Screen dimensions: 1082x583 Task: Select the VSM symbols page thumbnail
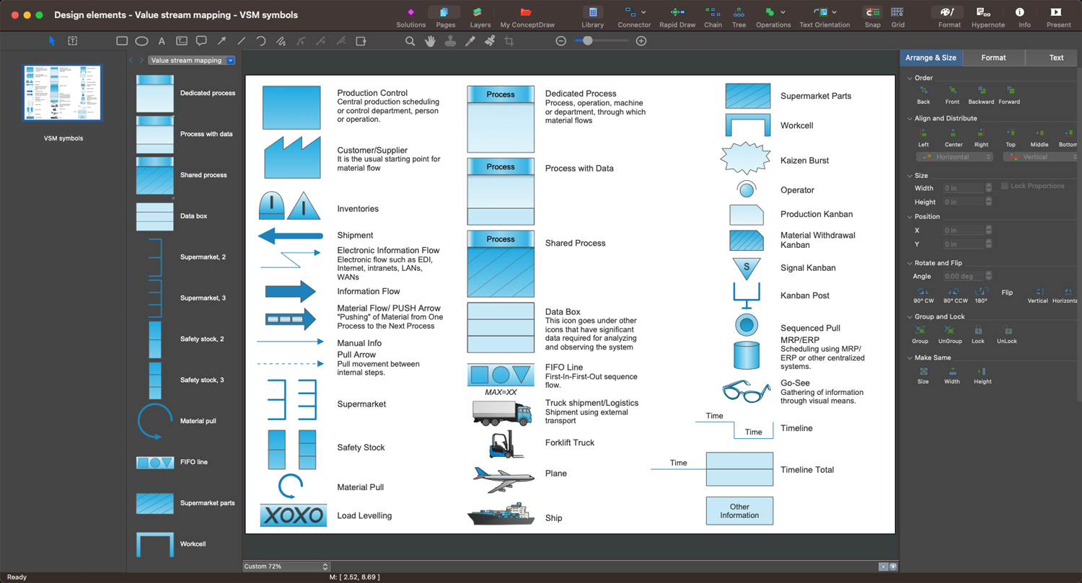[63, 93]
